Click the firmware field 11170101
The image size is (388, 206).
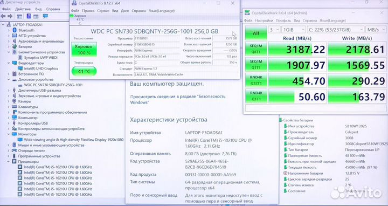pyautogui.click(x=157, y=39)
